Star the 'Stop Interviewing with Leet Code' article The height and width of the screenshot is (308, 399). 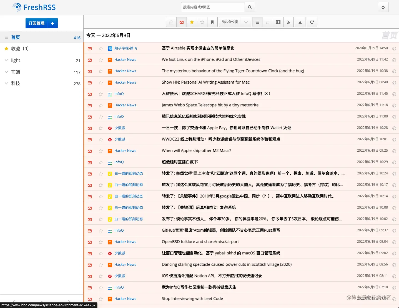(101, 299)
